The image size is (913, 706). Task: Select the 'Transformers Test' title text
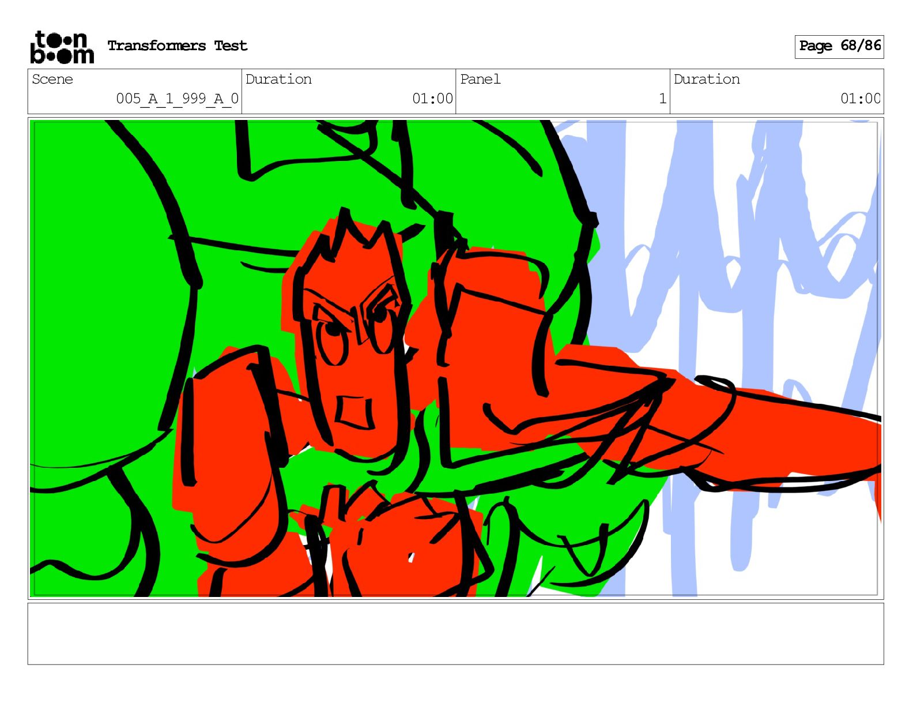[178, 46]
